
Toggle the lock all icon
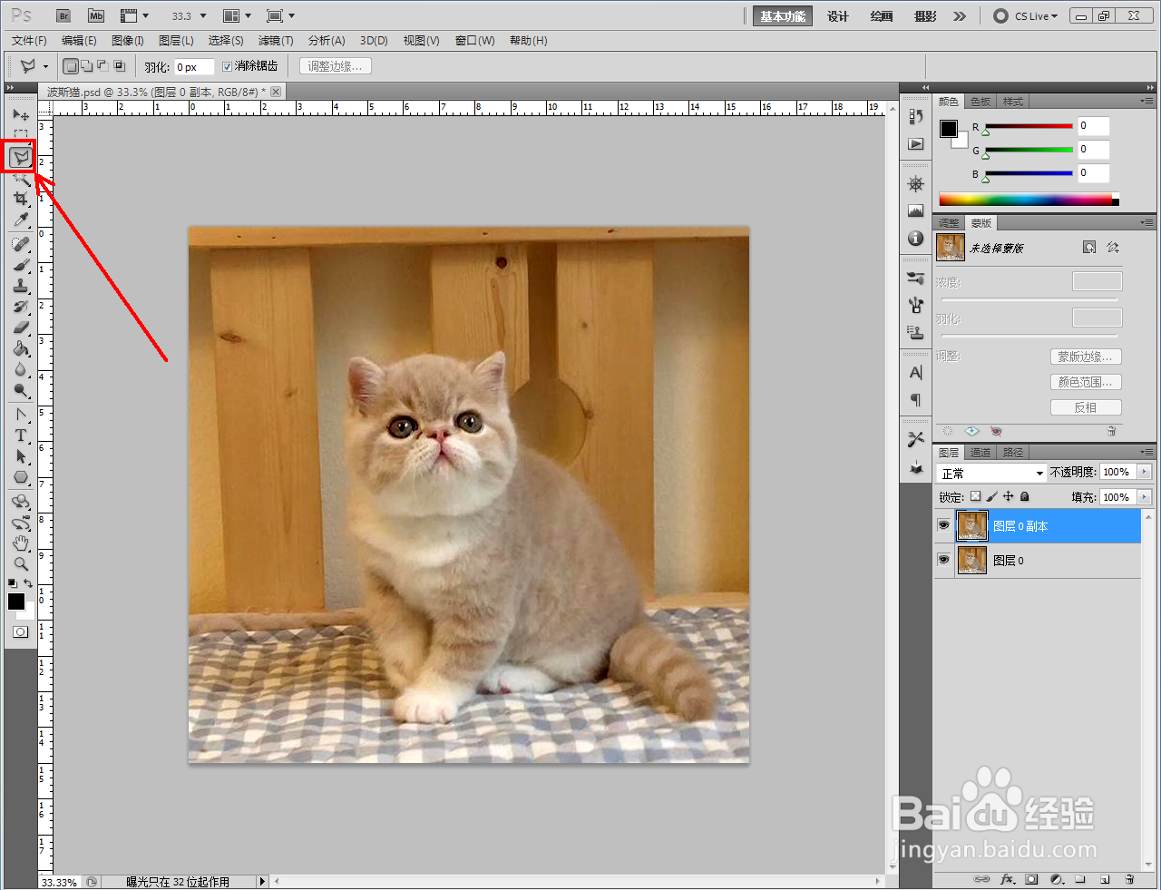tap(1024, 496)
